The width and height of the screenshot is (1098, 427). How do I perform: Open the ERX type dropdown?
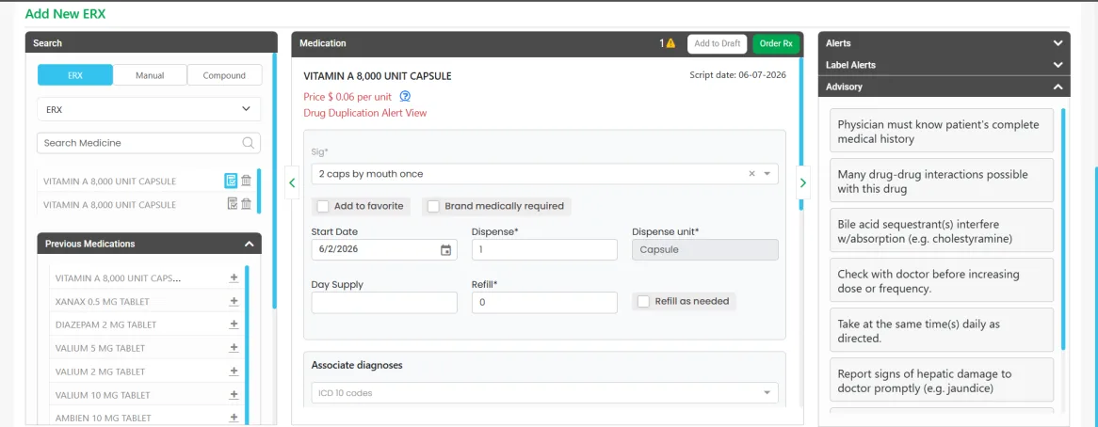click(149, 110)
